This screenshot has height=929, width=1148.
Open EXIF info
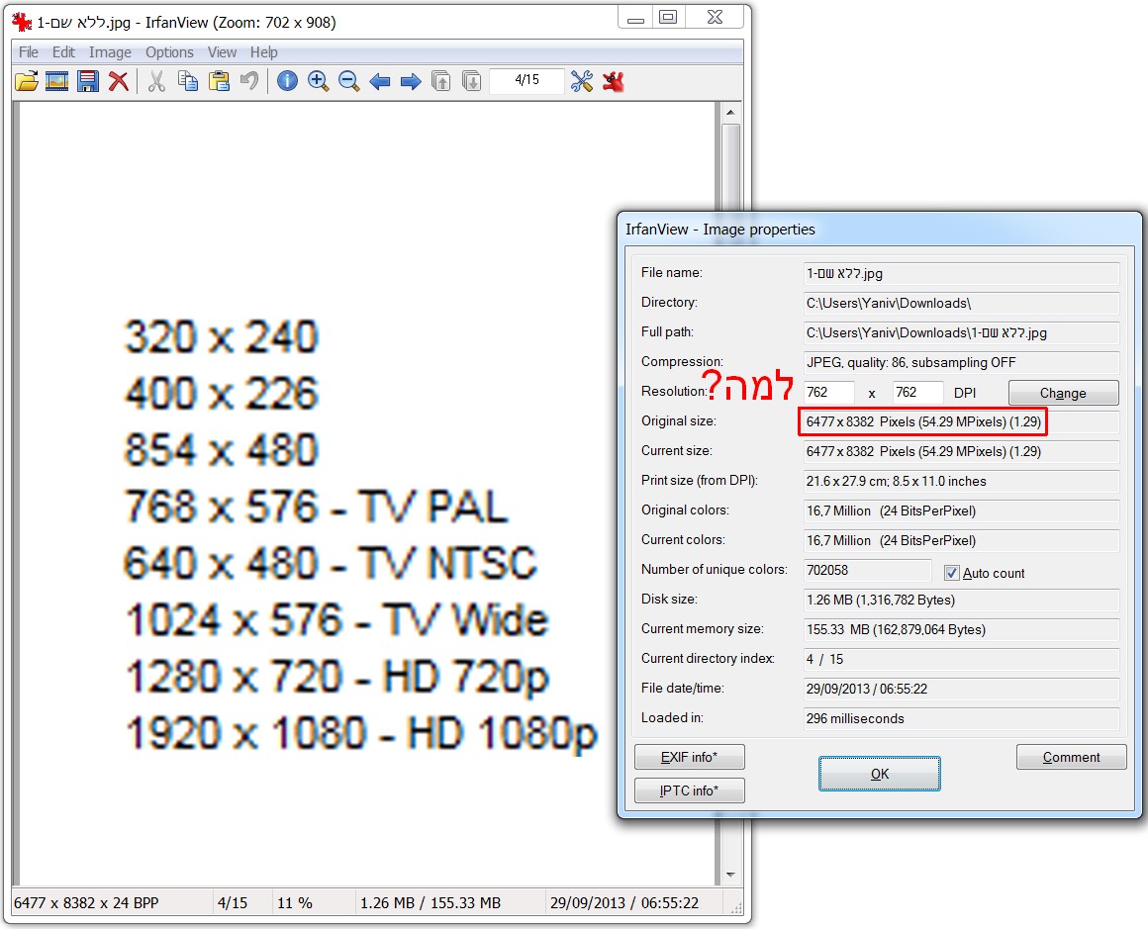690,757
